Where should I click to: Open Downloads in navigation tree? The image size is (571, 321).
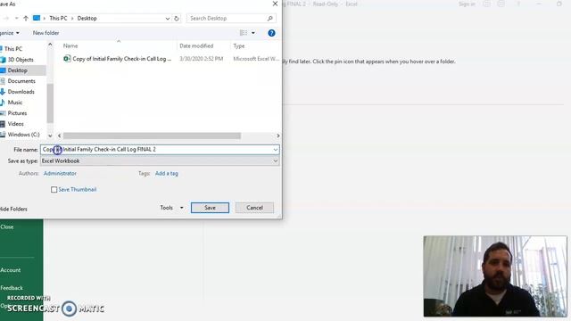[x=21, y=92]
